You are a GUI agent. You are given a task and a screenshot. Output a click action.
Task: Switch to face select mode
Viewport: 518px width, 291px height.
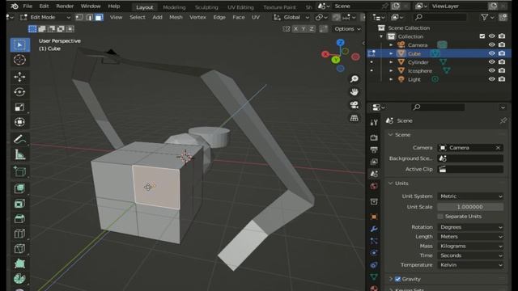coord(99,17)
